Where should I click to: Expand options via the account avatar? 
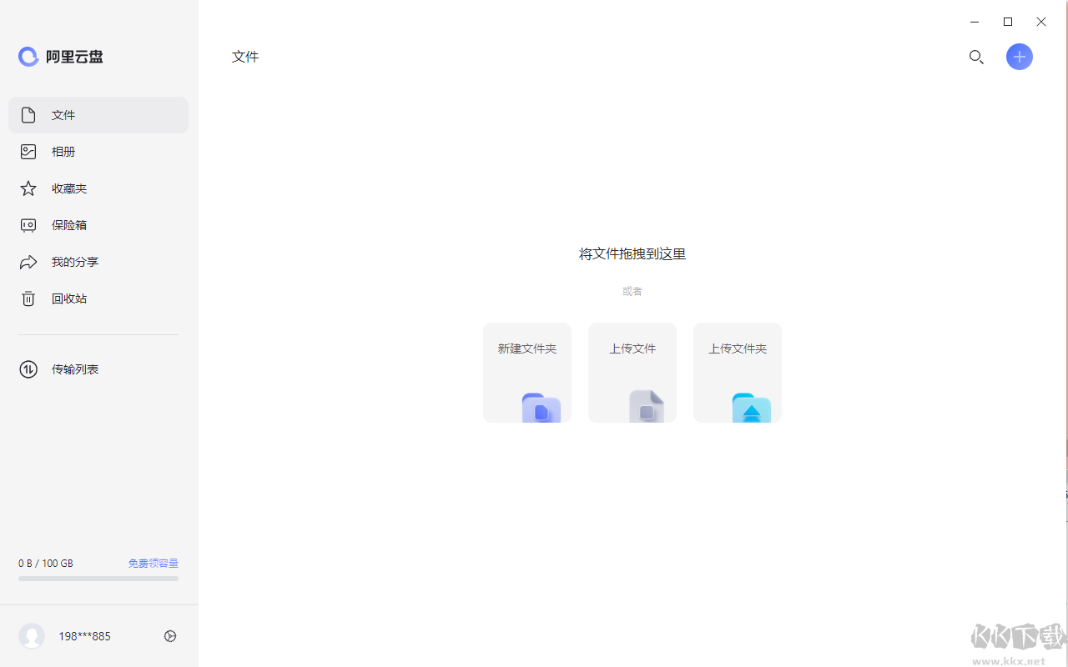click(x=31, y=635)
